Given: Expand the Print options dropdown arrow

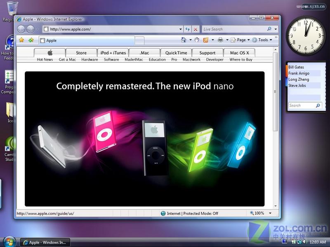Looking at the screenshot, I should click(227, 40).
